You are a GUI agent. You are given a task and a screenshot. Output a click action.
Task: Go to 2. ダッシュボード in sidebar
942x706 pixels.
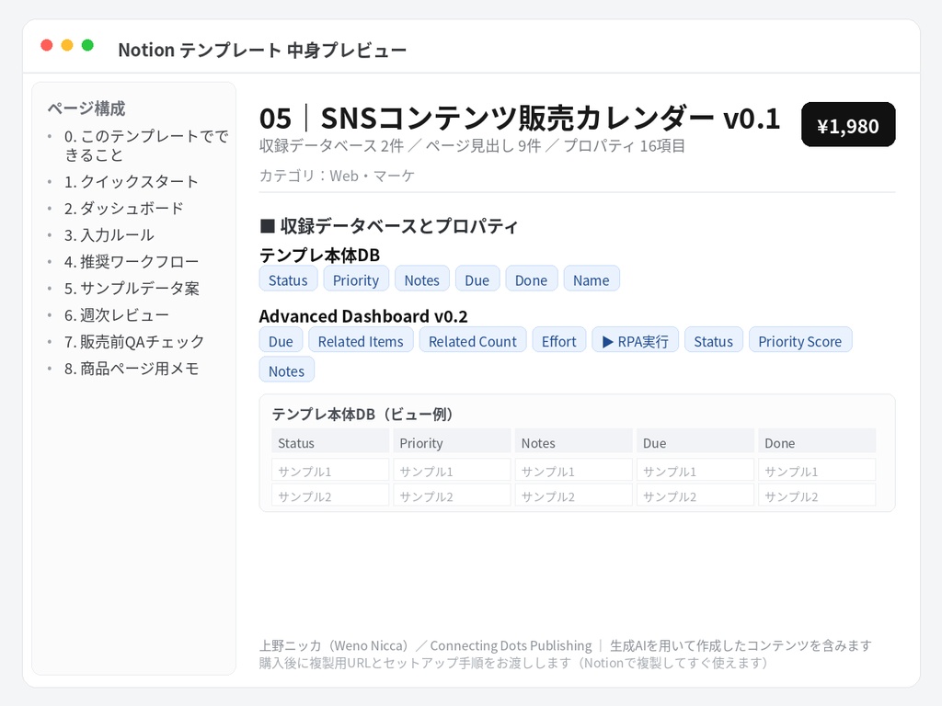pyautogui.click(x=124, y=209)
